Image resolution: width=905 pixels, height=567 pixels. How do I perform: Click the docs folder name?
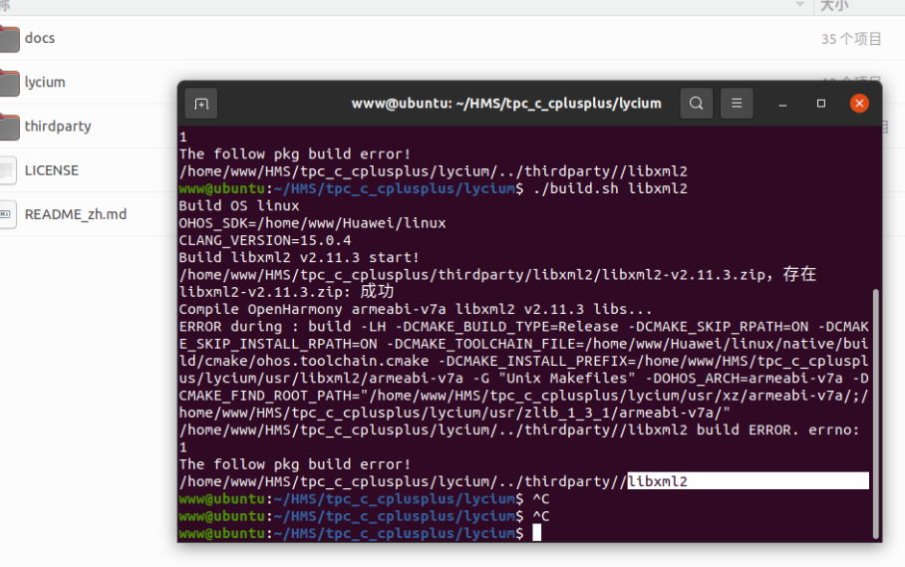pyautogui.click(x=40, y=38)
